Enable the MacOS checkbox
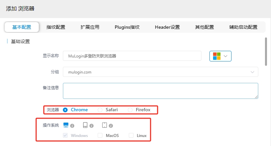271x146 pixels. pyautogui.click(x=100, y=135)
